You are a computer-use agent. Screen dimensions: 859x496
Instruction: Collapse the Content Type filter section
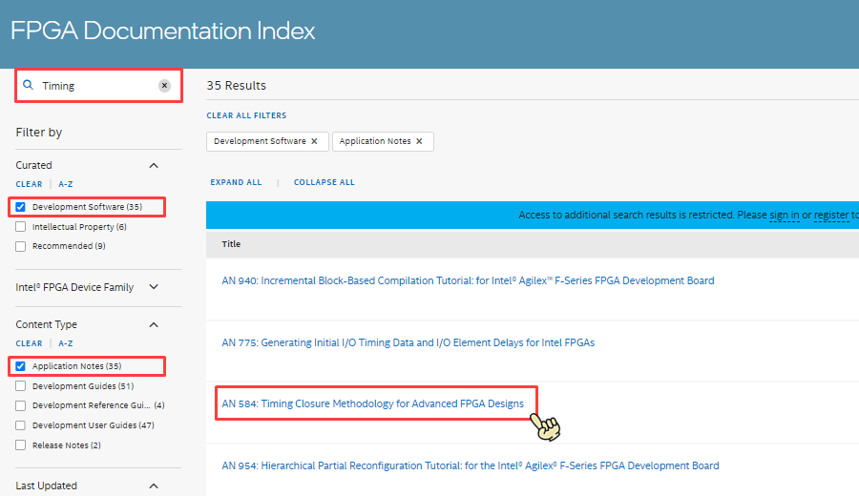154,324
